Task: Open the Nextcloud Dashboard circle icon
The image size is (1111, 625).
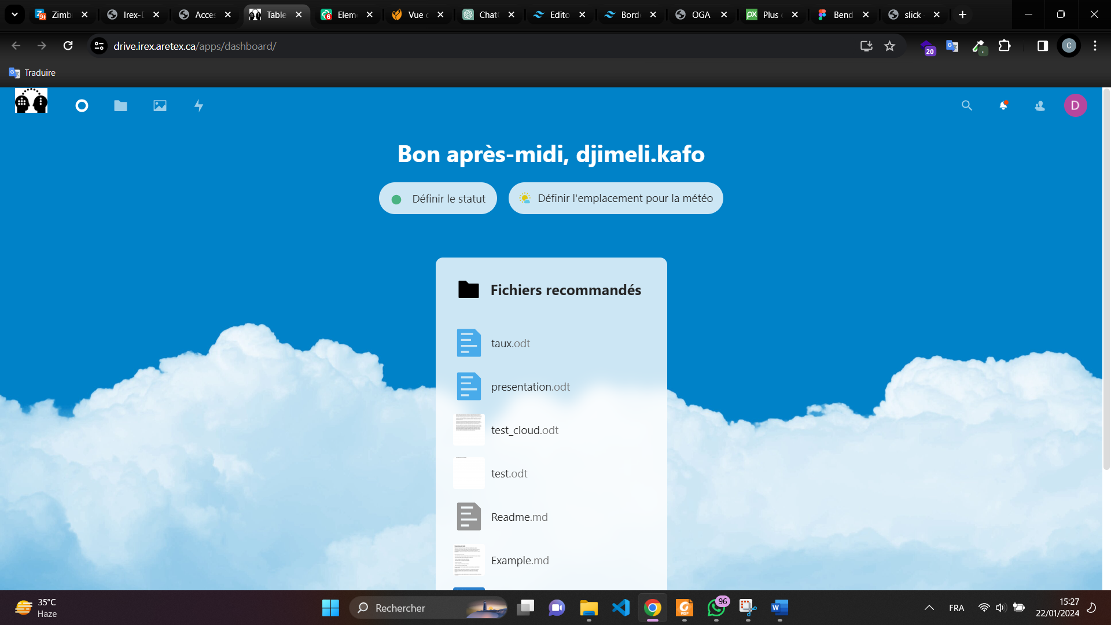Action: click(x=82, y=105)
